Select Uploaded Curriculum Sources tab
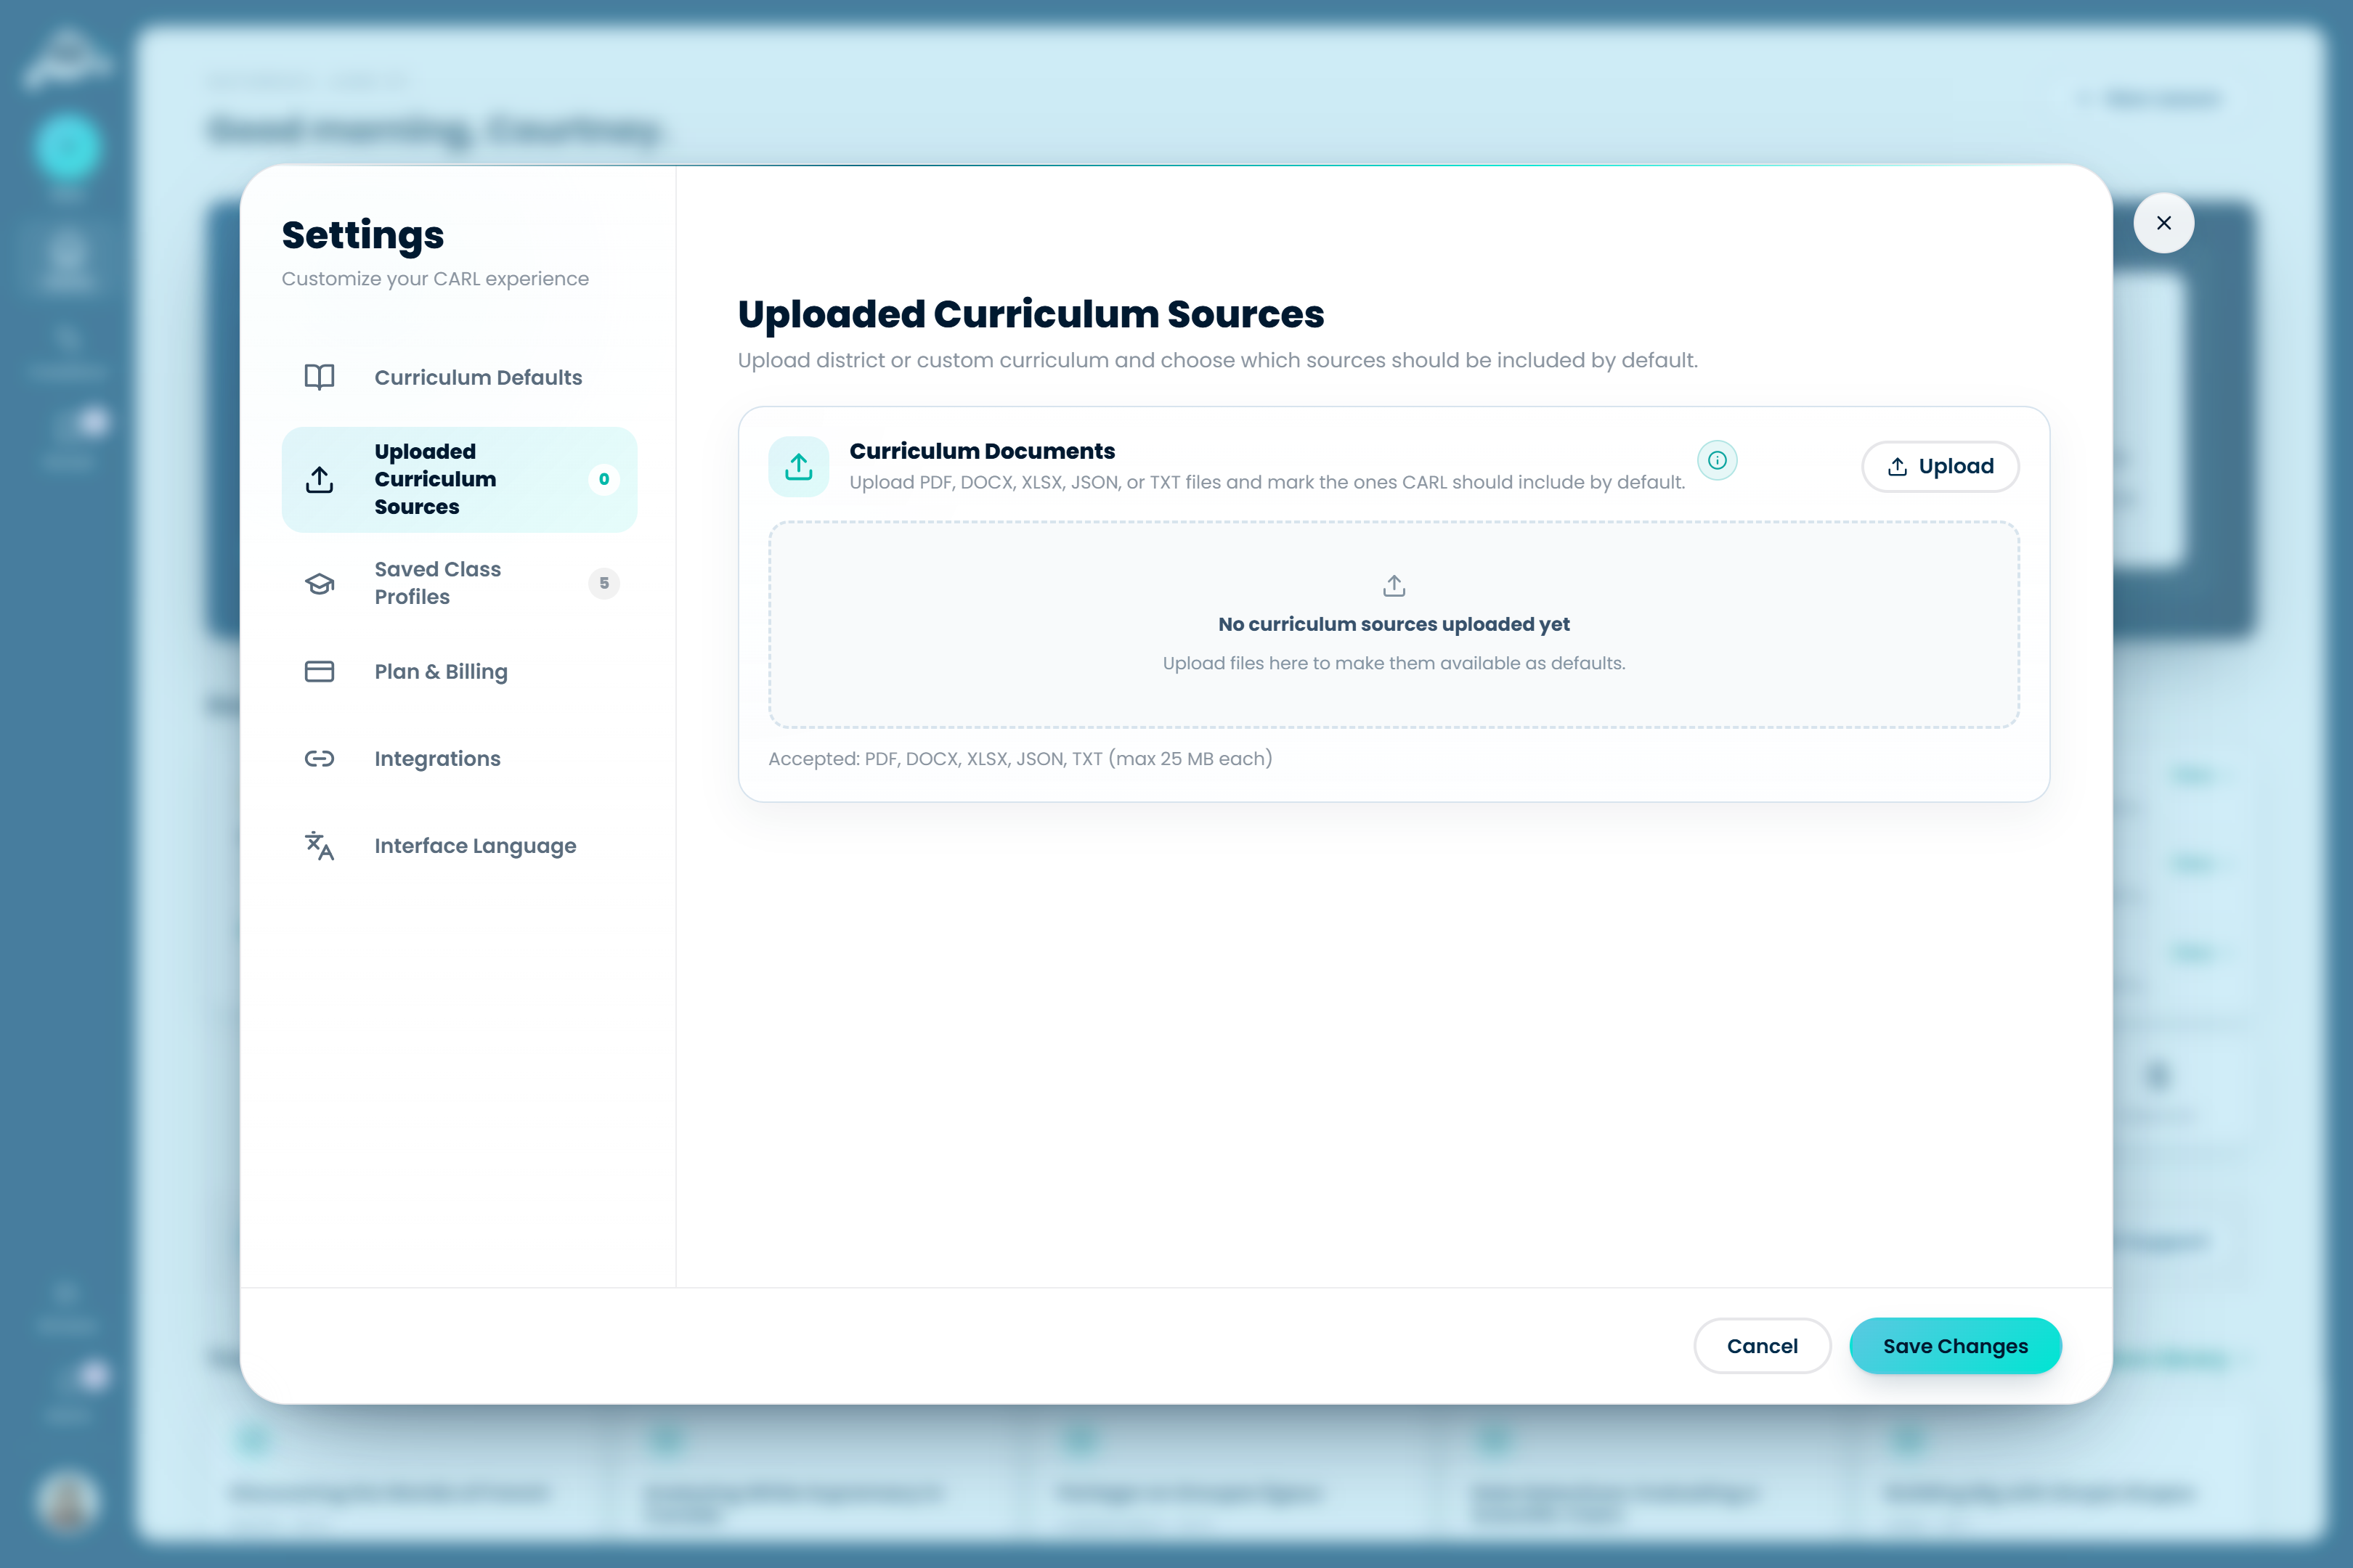Image resolution: width=2353 pixels, height=1568 pixels. pyautogui.click(x=459, y=479)
